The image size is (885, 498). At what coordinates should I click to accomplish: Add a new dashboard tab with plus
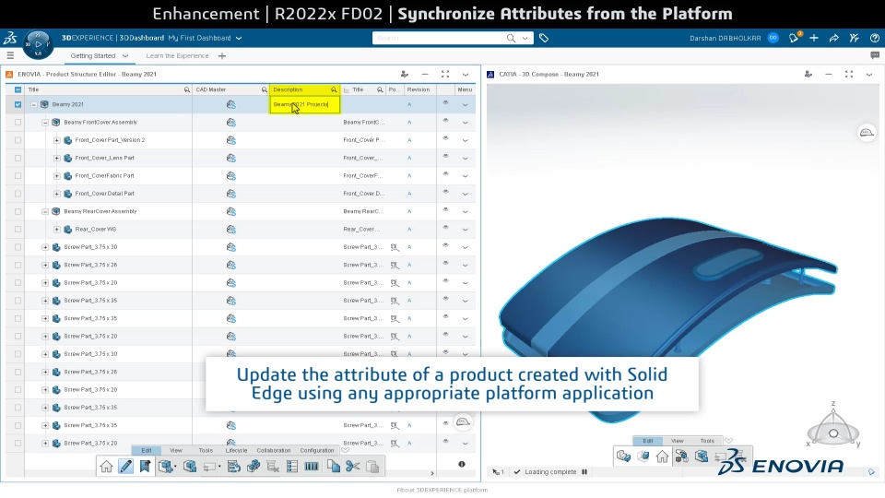(x=222, y=56)
